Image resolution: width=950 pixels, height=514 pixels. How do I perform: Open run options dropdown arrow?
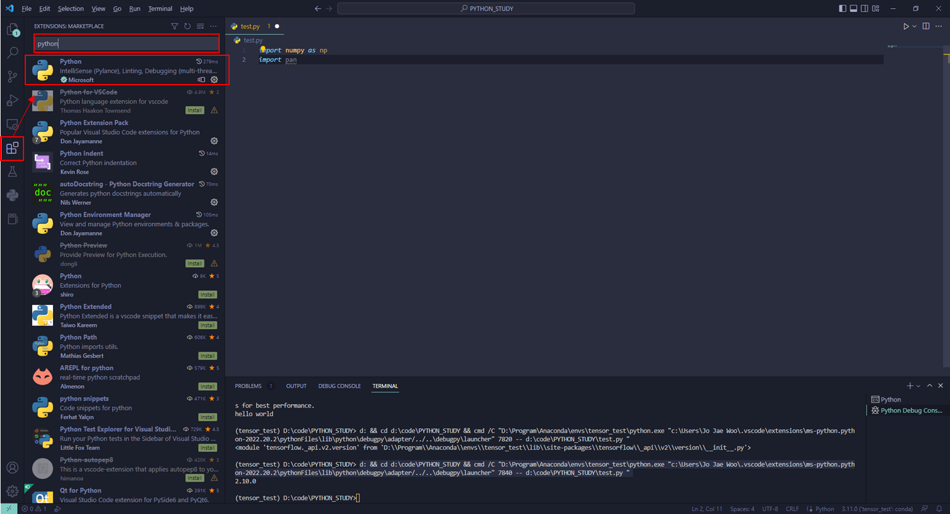(x=915, y=26)
